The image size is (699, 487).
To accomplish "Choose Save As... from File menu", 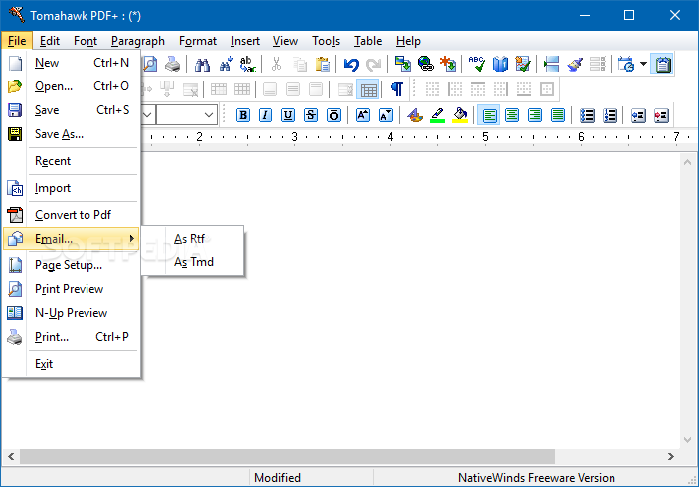I will (x=72, y=134).
